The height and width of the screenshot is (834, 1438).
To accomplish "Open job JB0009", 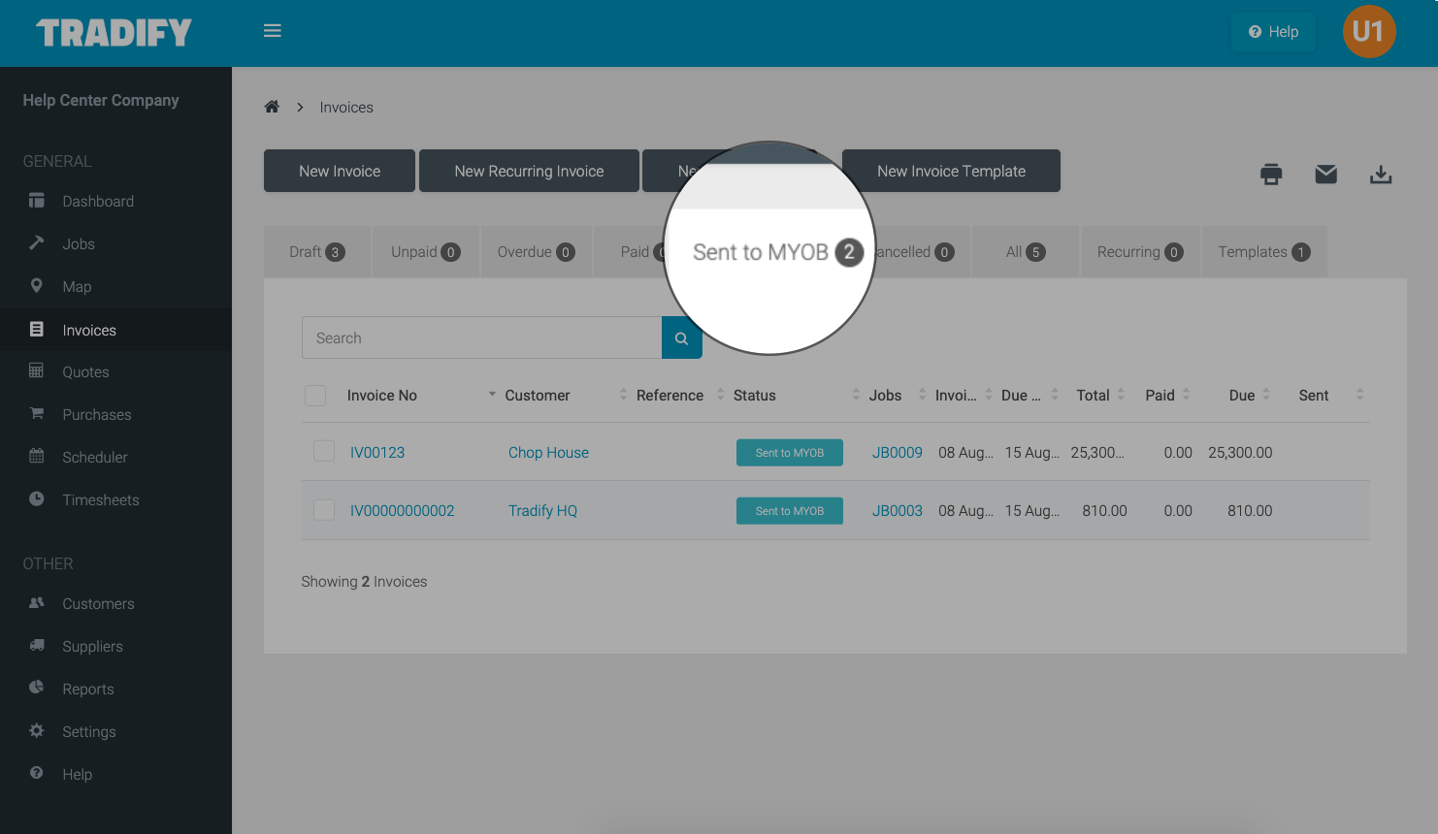I will (898, 453).
